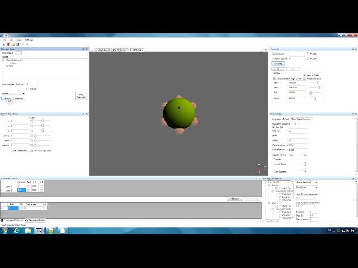
Task: Toggle Mut checkbox for Layer 1 radius
Action: (29, 186)
